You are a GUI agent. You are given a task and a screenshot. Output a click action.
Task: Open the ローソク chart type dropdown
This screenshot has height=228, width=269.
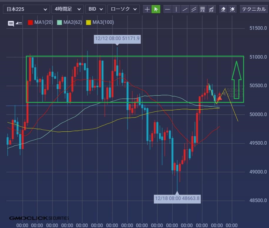[x=123, y=9]
